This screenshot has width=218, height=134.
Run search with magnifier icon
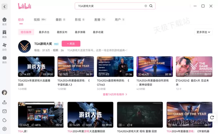151,6
